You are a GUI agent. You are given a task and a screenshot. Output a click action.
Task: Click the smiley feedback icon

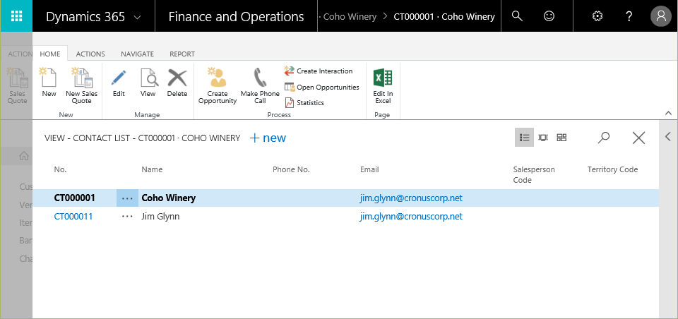[549, 16]
